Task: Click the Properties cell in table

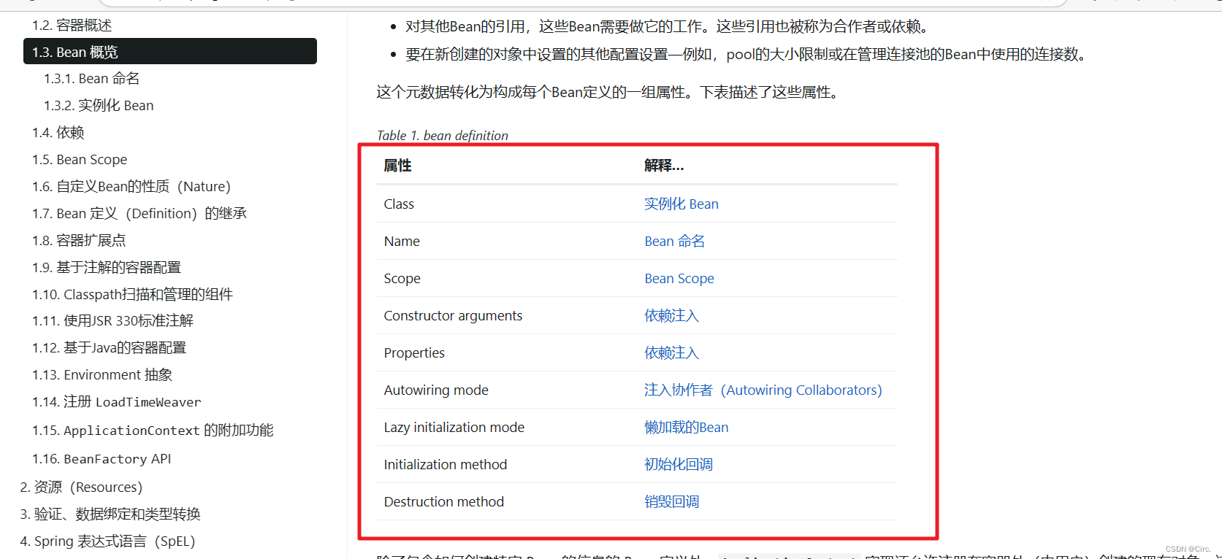Action: [414, 353]
